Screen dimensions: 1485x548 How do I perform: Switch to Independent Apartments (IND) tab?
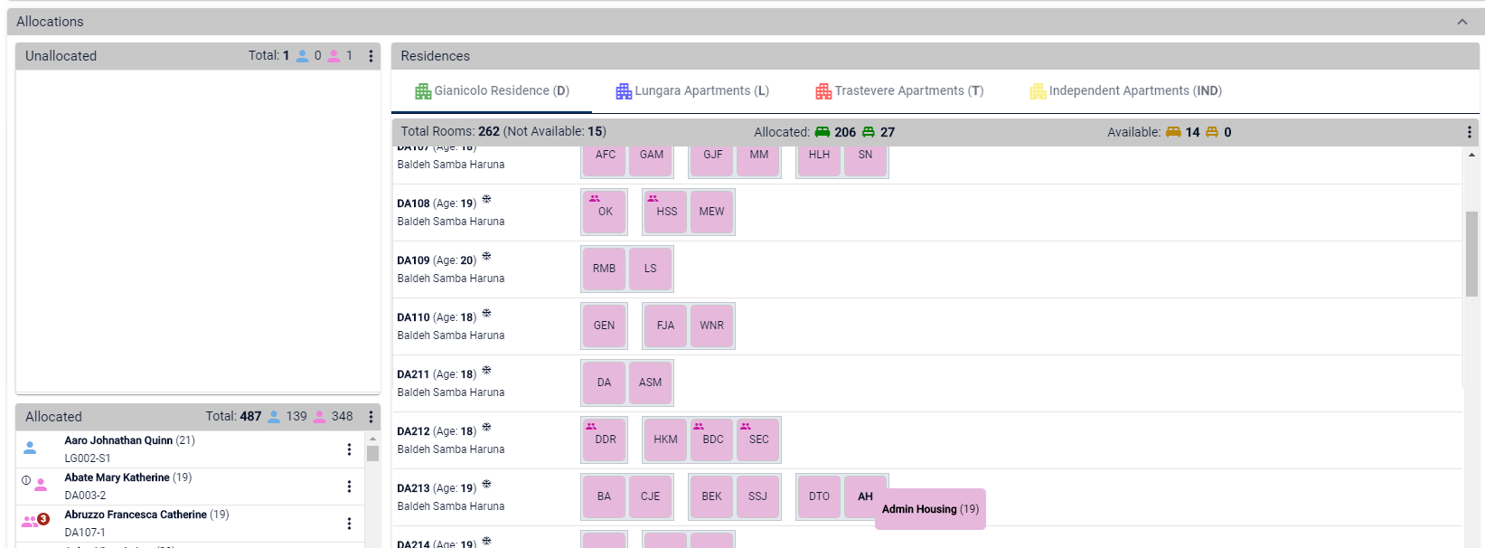tap(1126, 91)
